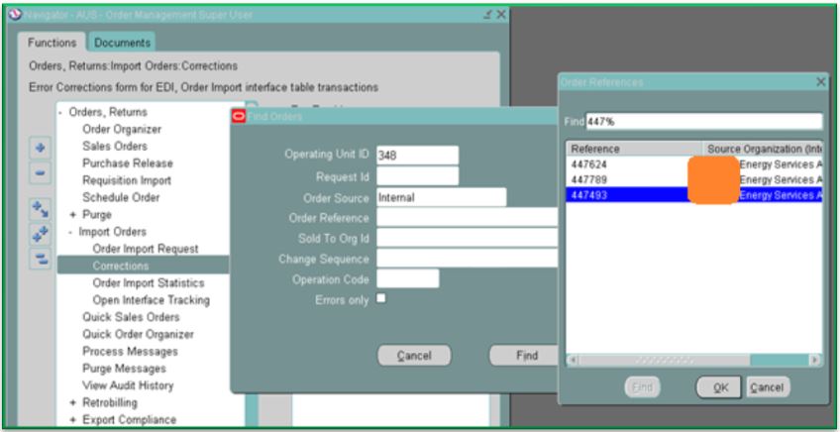840x432 pixels.
Task: Click the Change Sequence field
Action: coord(468,259)
